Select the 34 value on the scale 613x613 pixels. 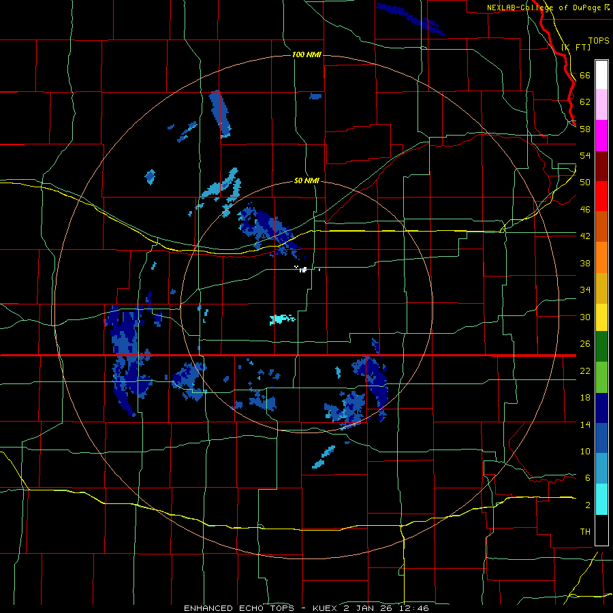[x=585, y=290]
